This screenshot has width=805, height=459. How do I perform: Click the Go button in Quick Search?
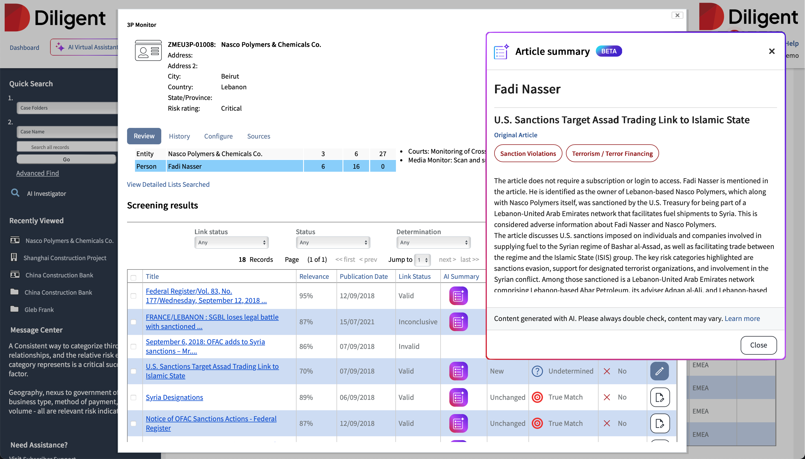tap(66, 159)
